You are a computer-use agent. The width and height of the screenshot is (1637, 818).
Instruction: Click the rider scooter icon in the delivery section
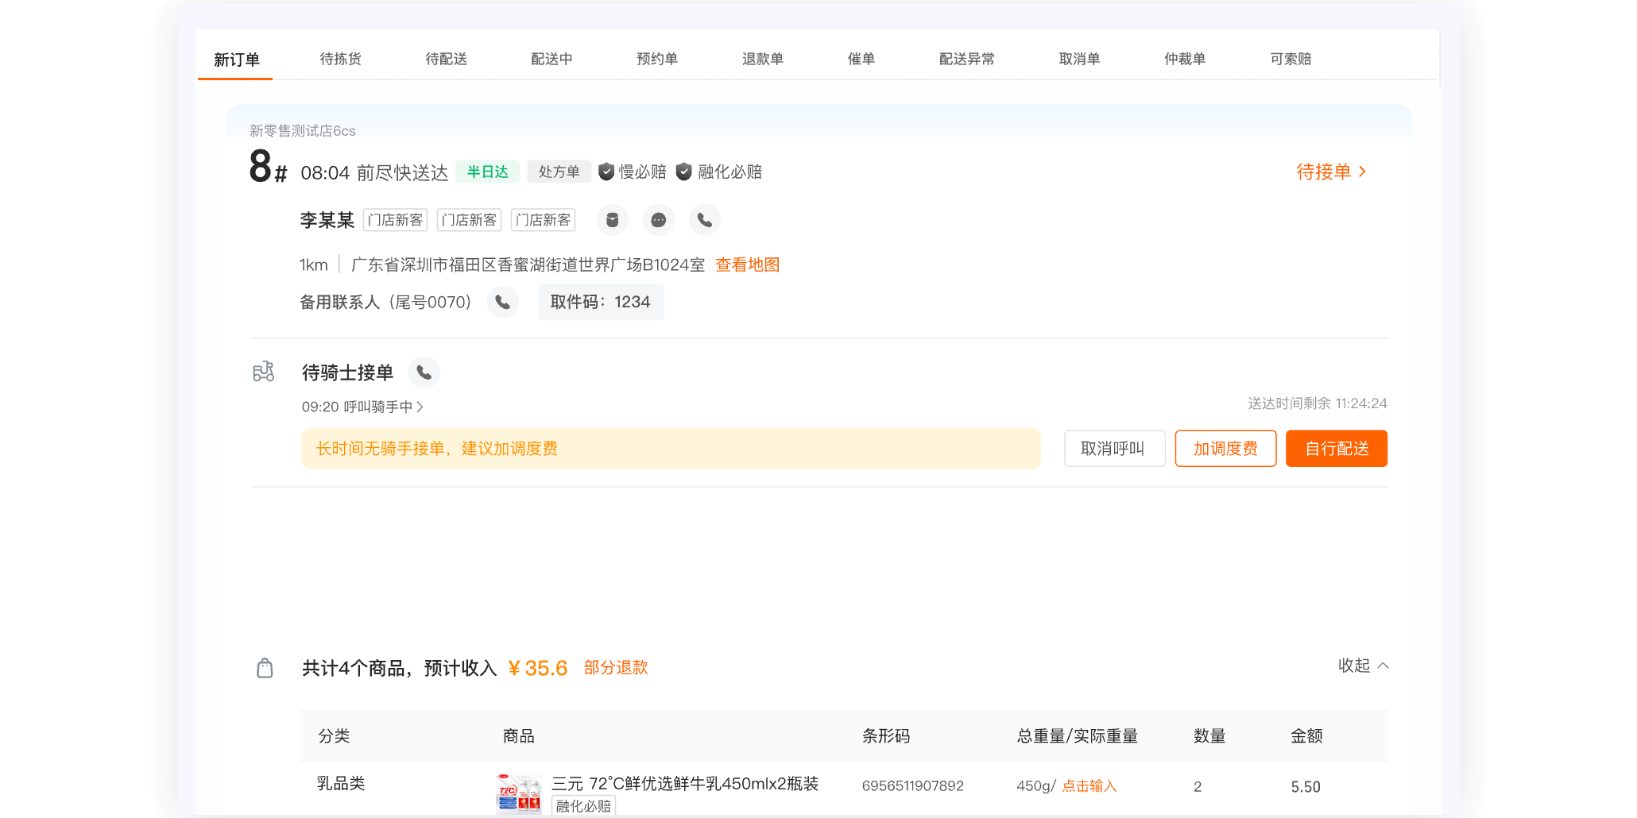[x=263, y=372]
